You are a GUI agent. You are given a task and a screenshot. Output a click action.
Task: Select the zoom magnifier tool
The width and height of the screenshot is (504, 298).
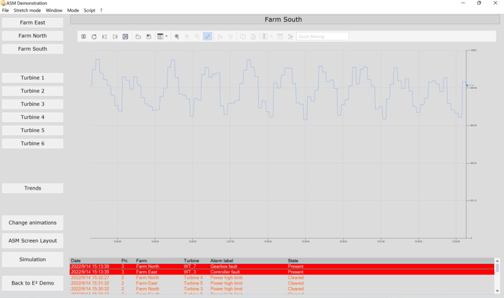click(x=177, y=36)
